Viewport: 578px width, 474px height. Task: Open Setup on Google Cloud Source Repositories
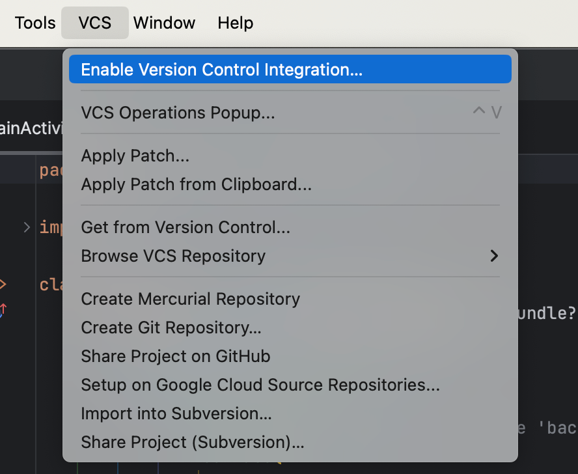pos(260,385)
